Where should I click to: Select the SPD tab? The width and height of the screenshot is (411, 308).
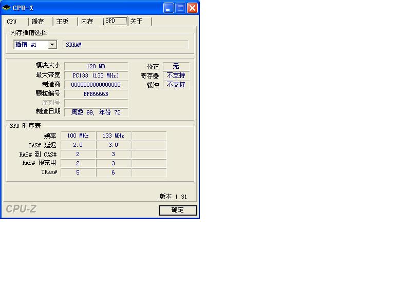[x=115, y=21]
